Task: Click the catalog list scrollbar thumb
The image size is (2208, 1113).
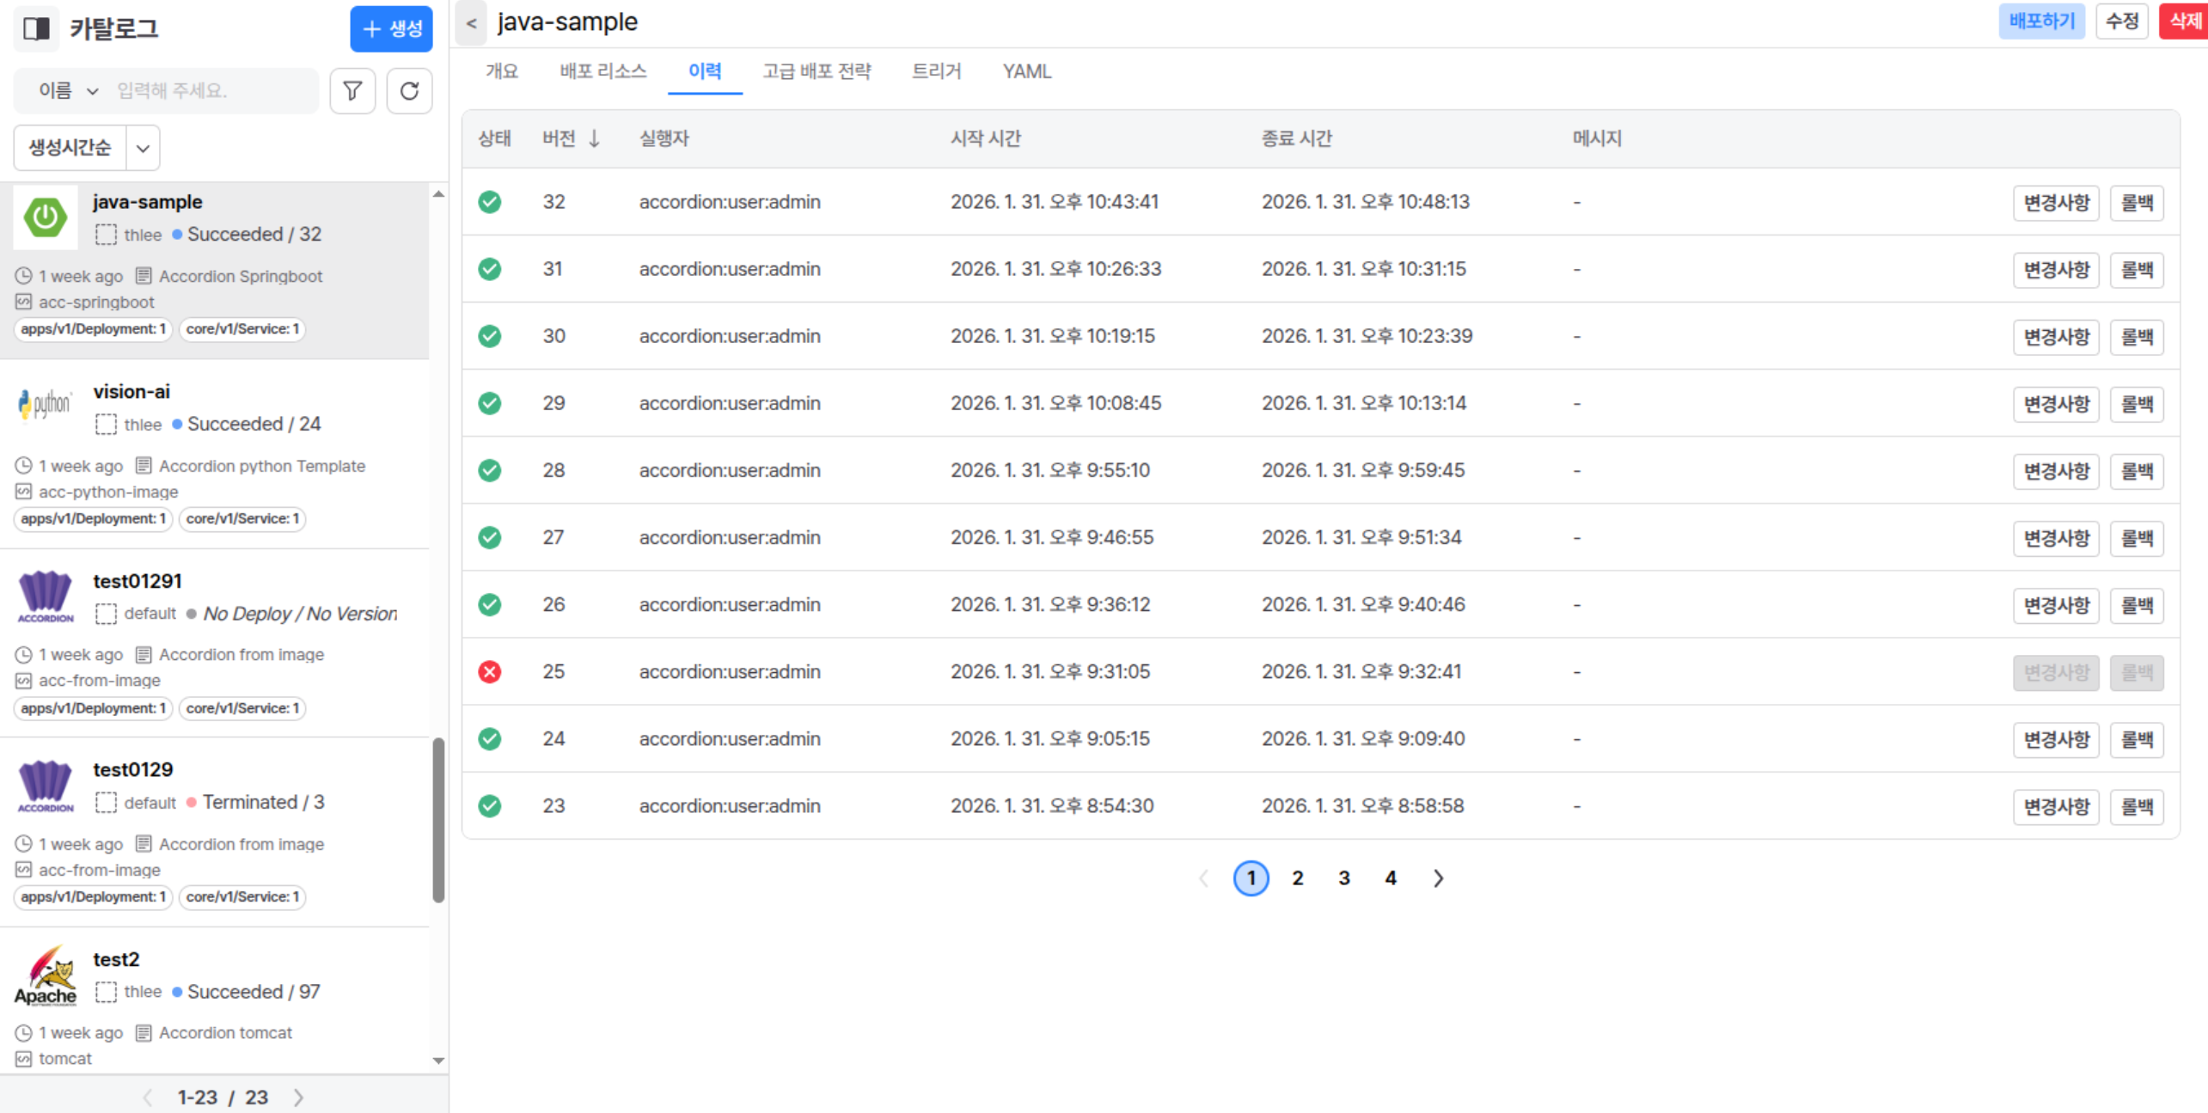Action: coord(438,820)
